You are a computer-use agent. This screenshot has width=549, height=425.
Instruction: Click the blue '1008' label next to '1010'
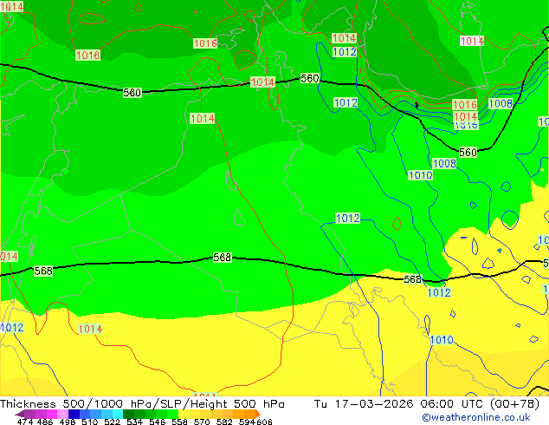pyautogui.click(x=444, y=163)
